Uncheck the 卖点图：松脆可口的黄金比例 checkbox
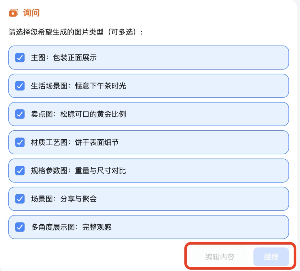Viewport: 300px width, 271px height. click(x=20, y=114)
